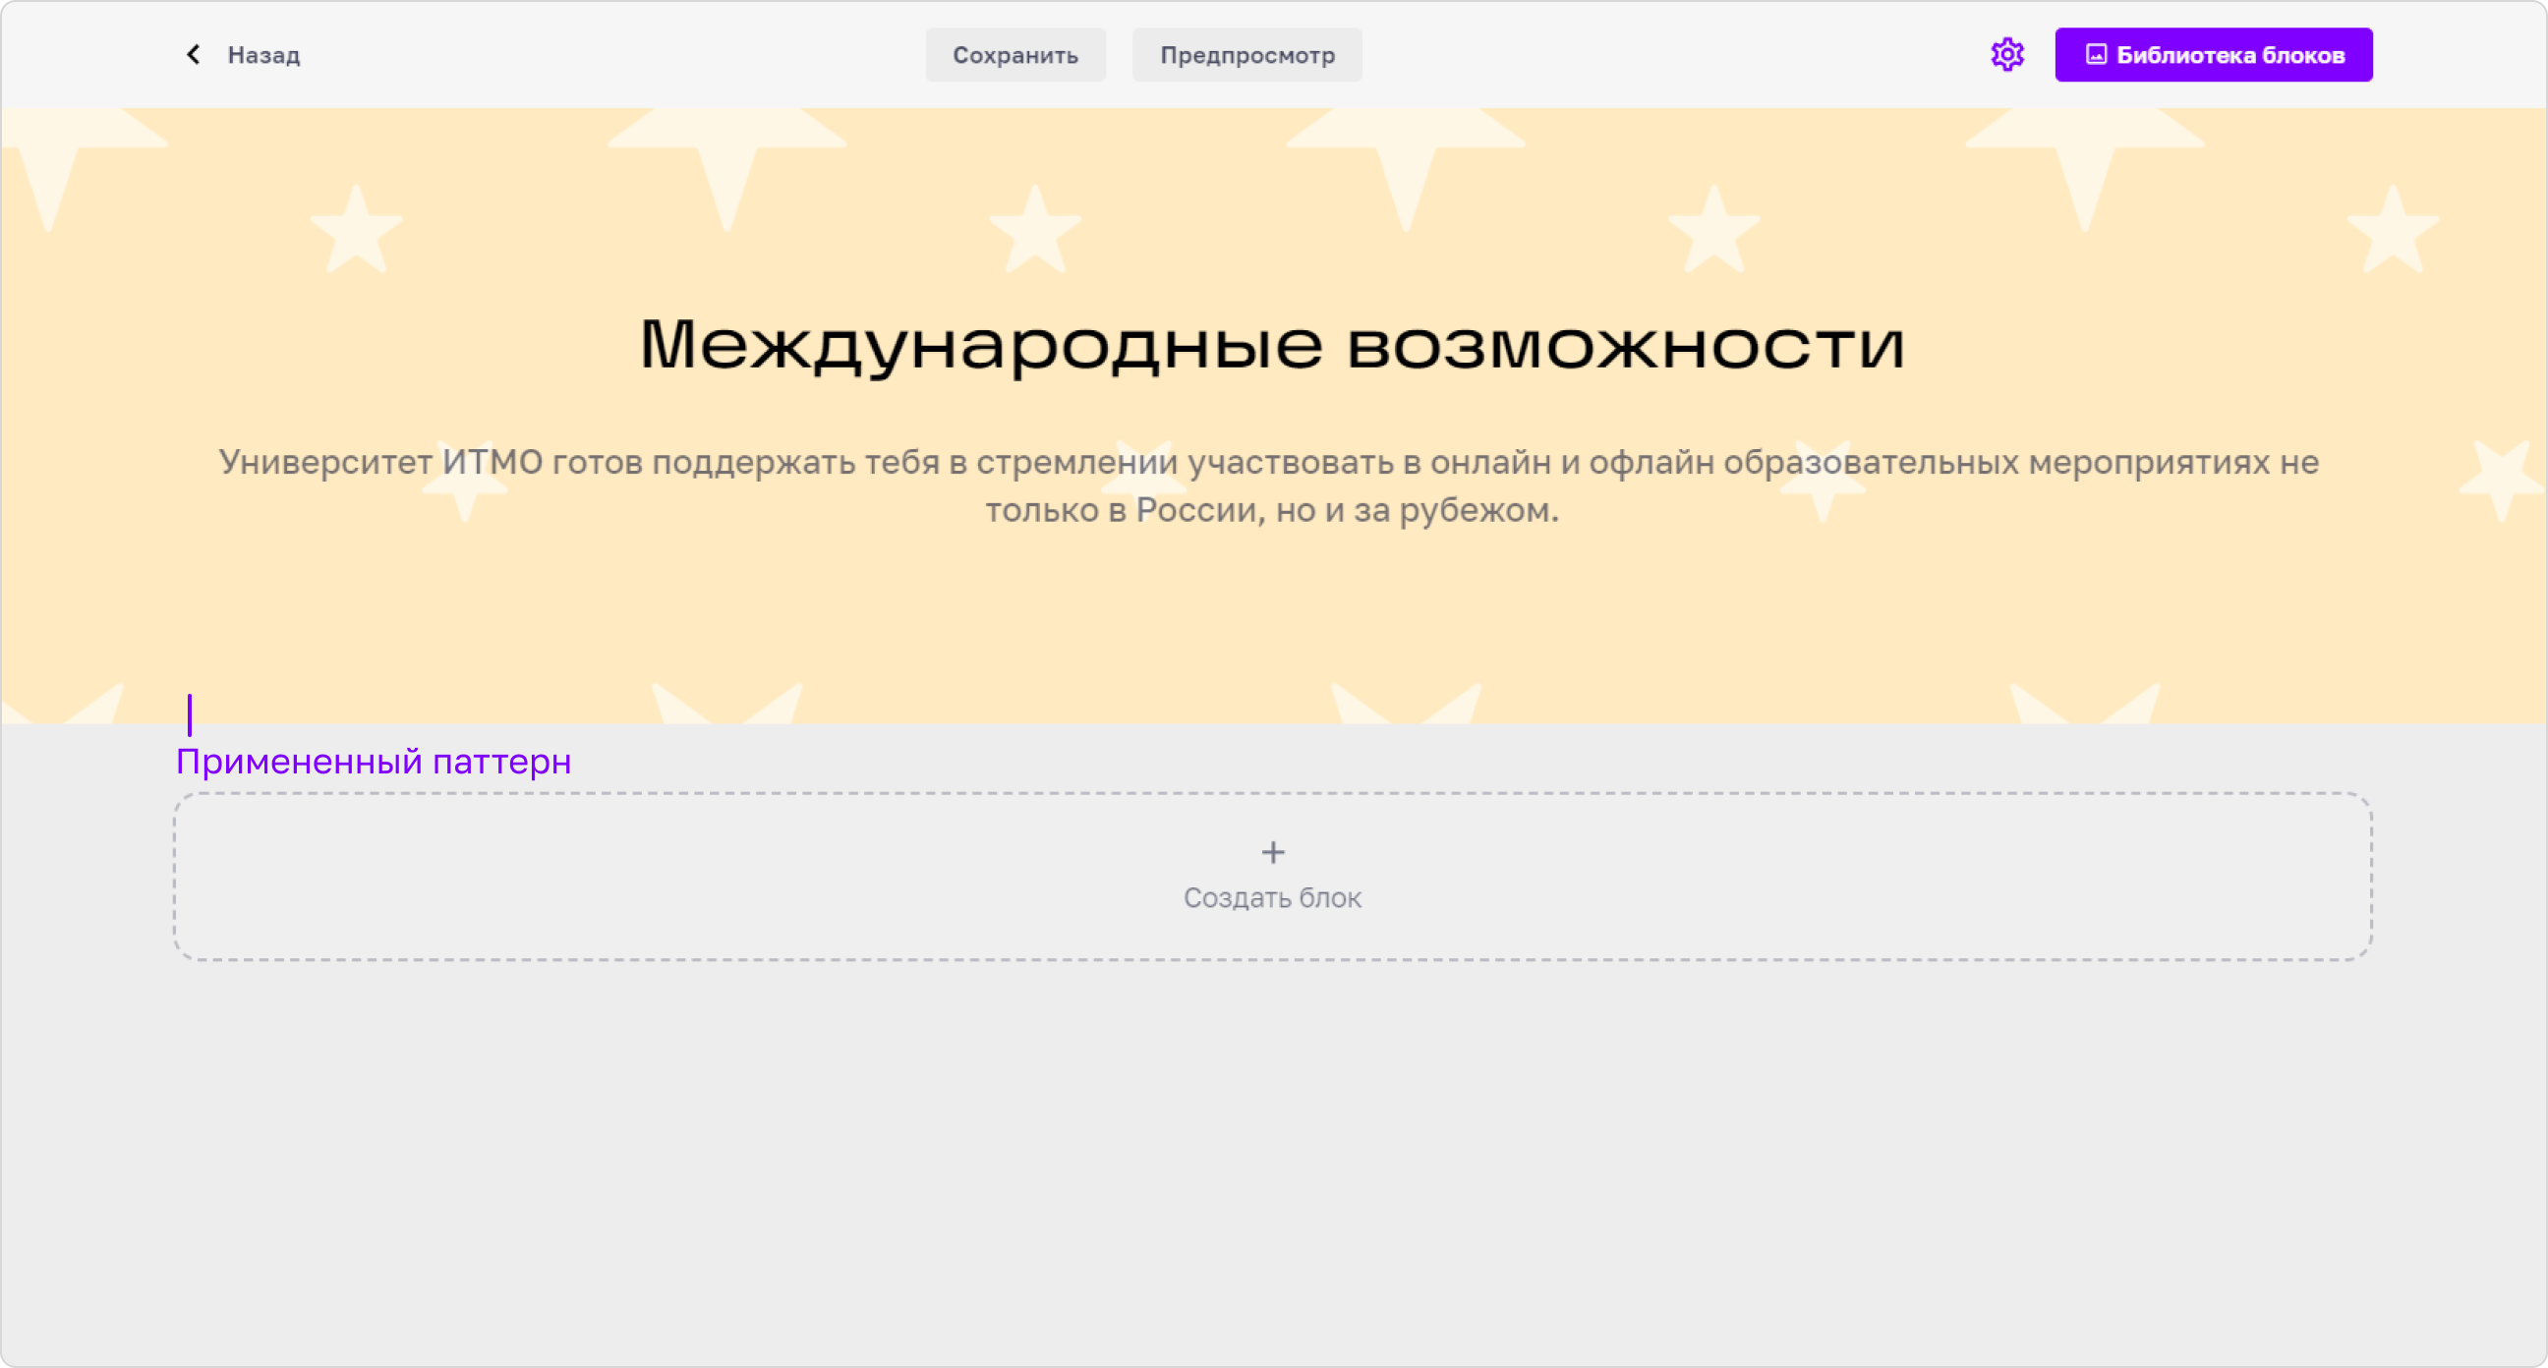Click the back arrow chevron icon
2548x1368 pixels.
(x=193, y=54)
